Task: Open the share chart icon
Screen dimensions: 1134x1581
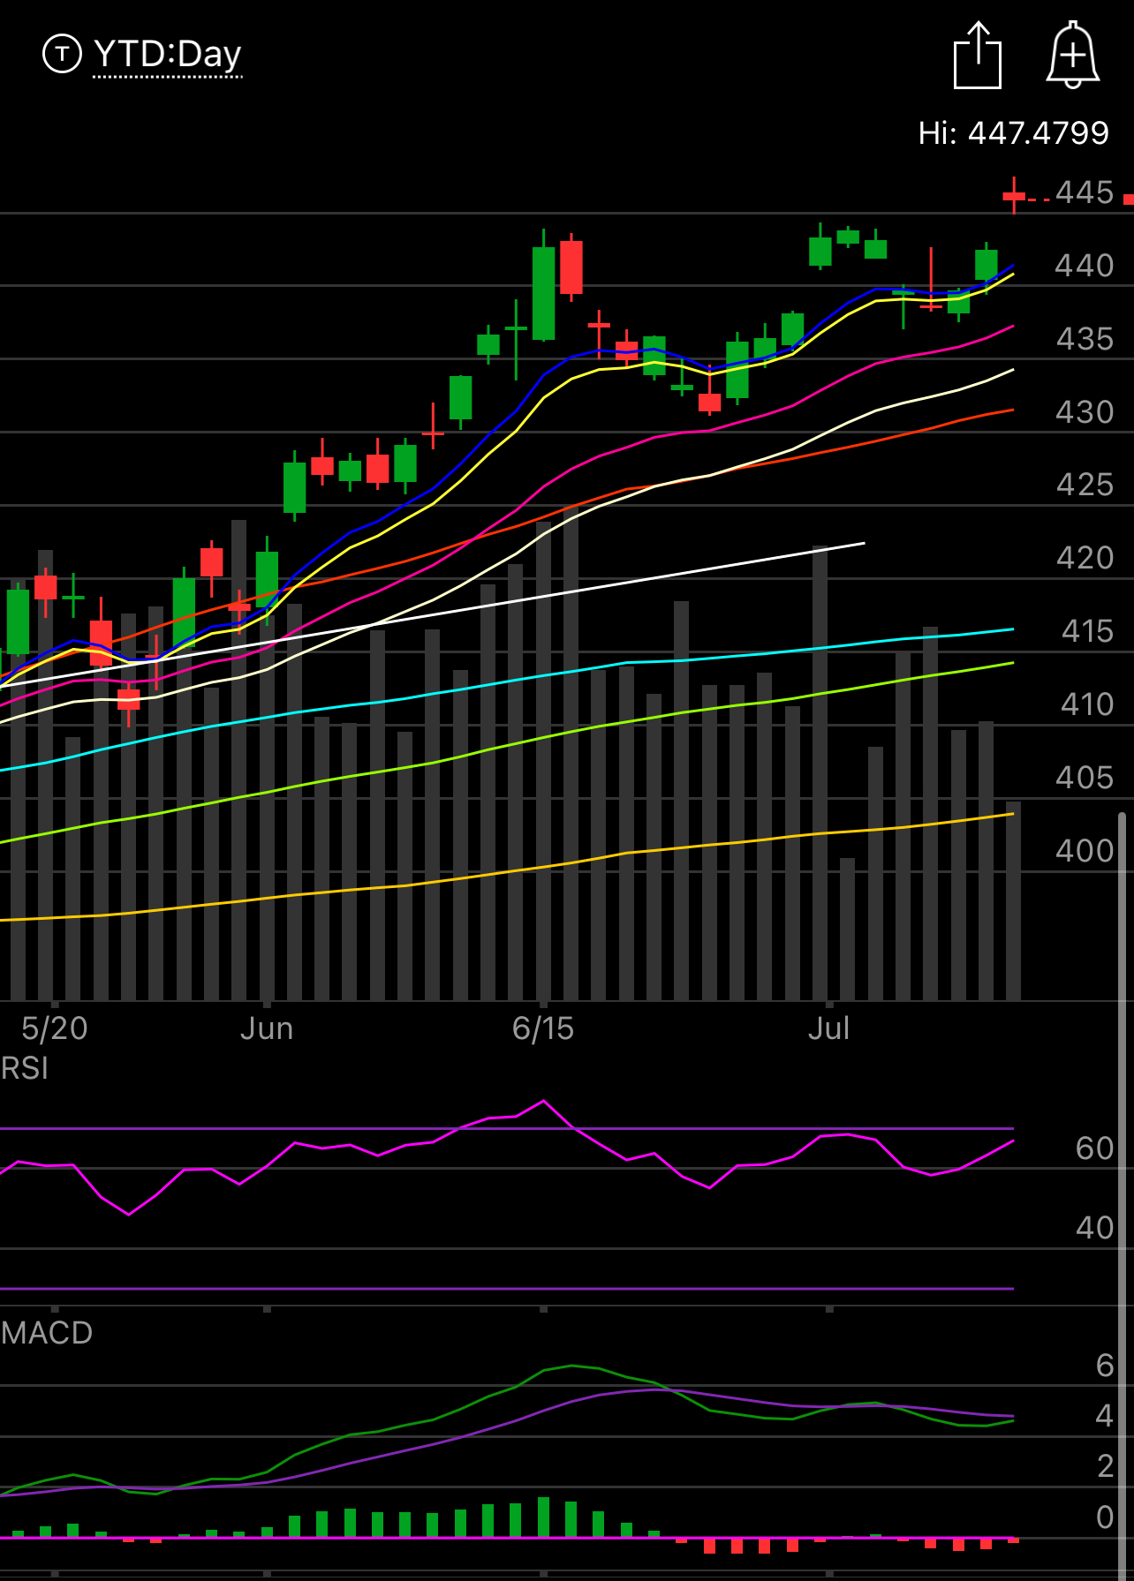Action: pyautogui.click(x=978, y=55)
